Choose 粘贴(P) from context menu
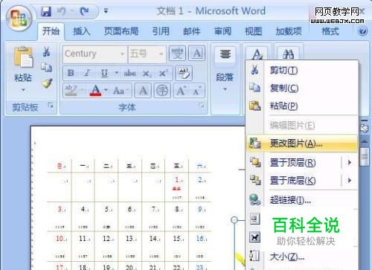The width and height of the screenshot is (372, 270). pyautogui.click(x=302, y=106)
